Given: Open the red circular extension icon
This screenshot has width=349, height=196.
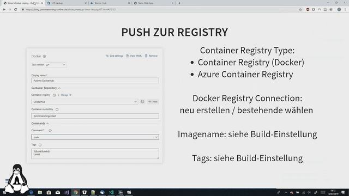Looking at the screenshot, I should [308, 10].
